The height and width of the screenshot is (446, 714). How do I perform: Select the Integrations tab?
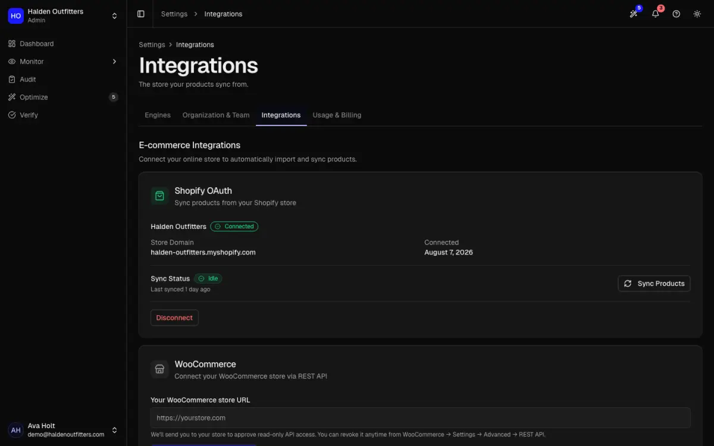(281, 115)
